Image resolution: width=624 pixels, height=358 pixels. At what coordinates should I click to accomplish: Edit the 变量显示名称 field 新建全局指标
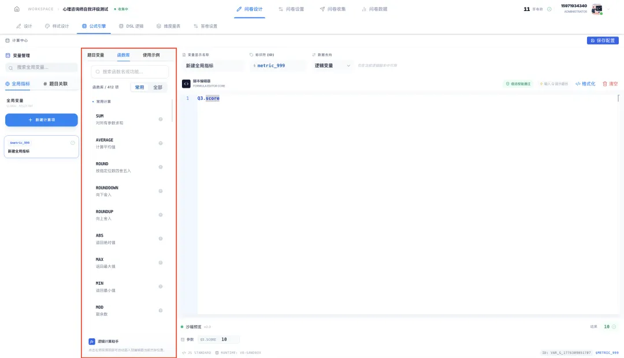point(214,66)
